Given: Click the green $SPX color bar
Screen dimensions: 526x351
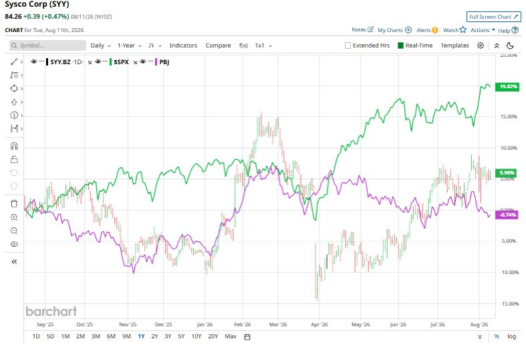Looking at the screenshot, I should [x=111, y=62].
